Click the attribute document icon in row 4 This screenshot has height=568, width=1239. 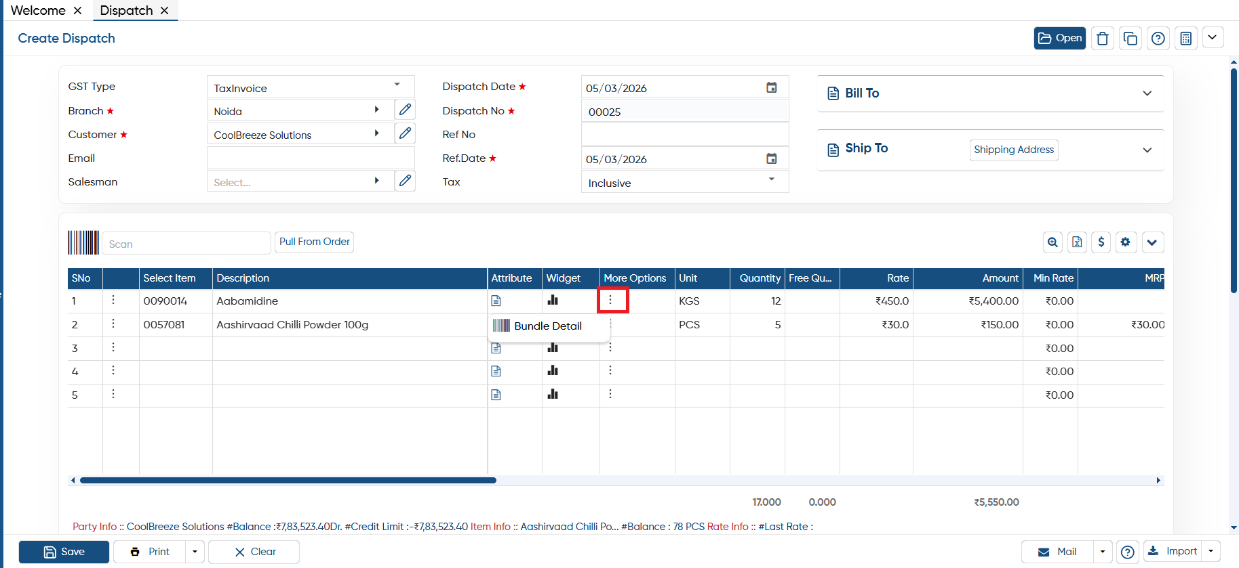[496, 371]
